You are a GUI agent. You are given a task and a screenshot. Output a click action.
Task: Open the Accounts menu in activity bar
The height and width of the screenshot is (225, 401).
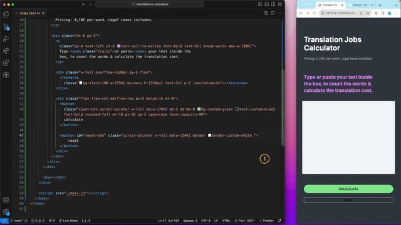coord(6,200)
